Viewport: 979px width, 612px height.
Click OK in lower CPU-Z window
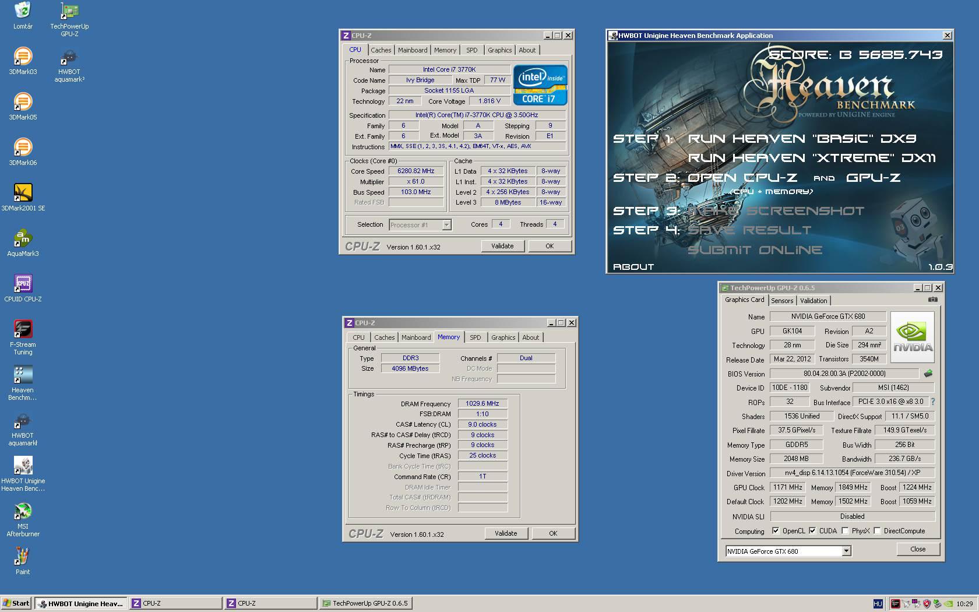[x=553, y=533]
